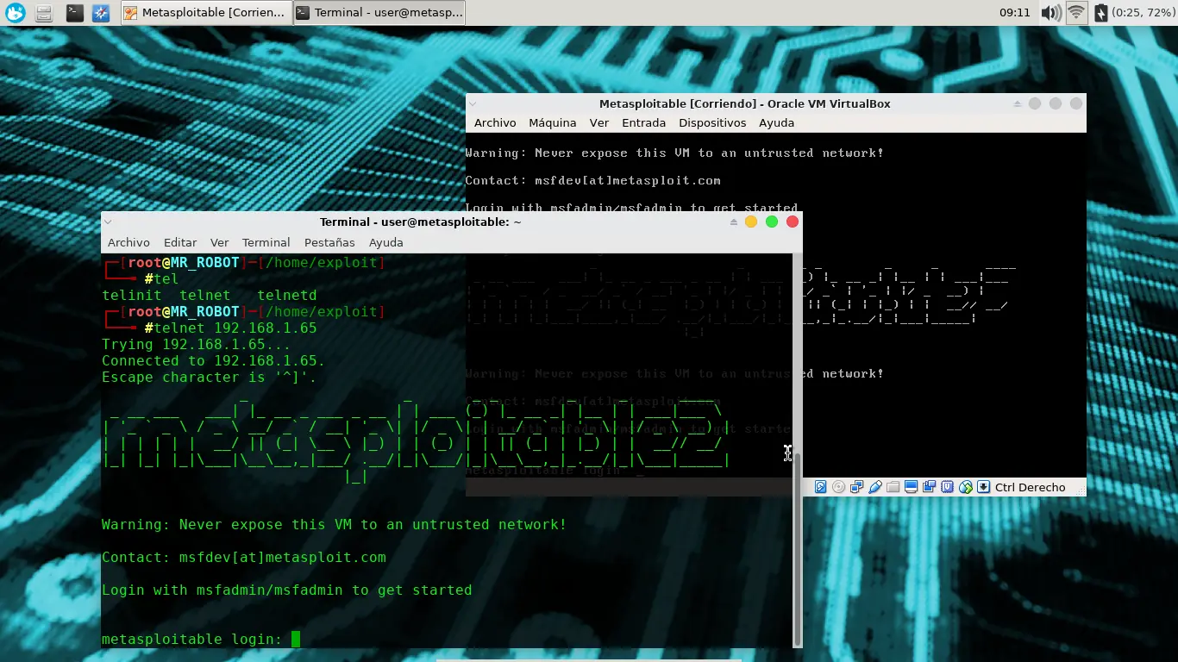Shade Terminal window with titlebar triangle
Viewport: 1178px width, 662px height.
click(734, 222)
